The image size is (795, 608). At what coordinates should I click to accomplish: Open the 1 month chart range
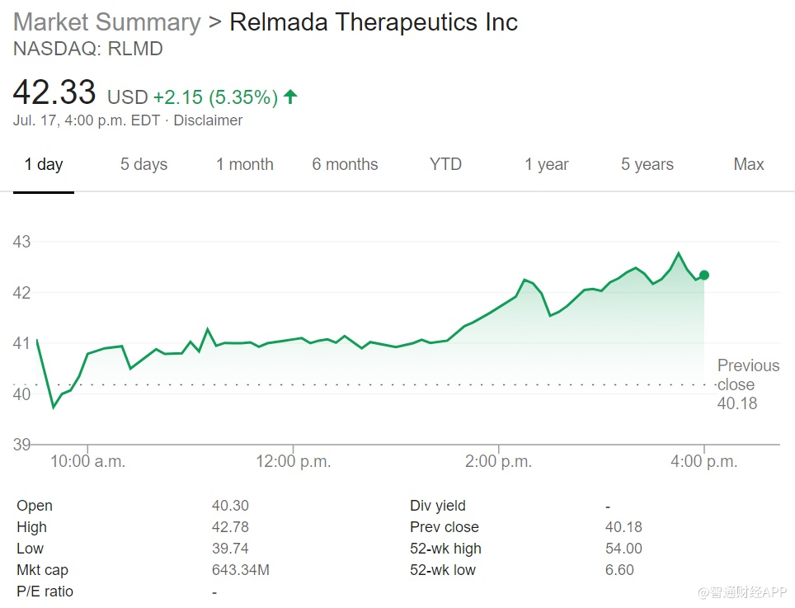[244, 164]
